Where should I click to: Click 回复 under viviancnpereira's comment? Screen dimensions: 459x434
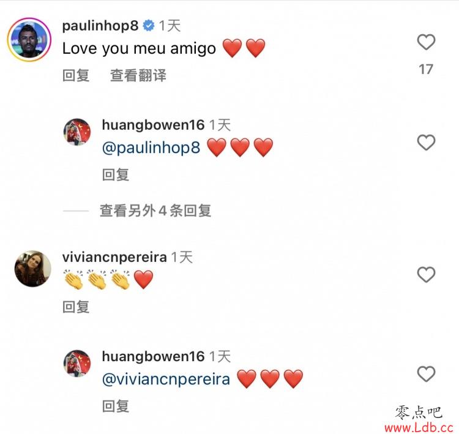click(76, 307)
